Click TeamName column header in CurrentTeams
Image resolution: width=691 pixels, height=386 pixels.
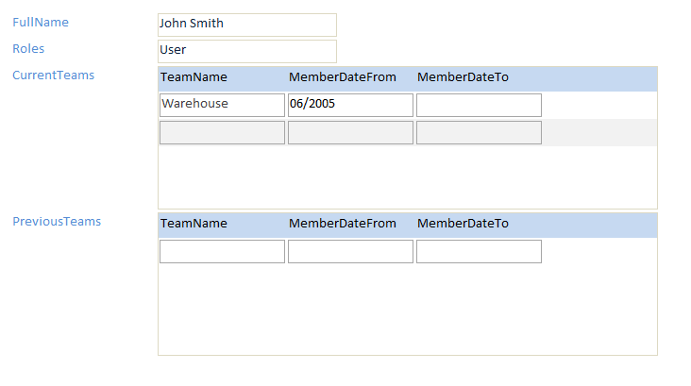[194, 77]
